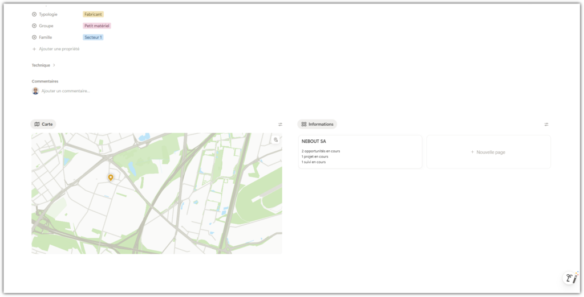Click the Famille property icon
Screen dimensions: 584x297
[34, 38]
